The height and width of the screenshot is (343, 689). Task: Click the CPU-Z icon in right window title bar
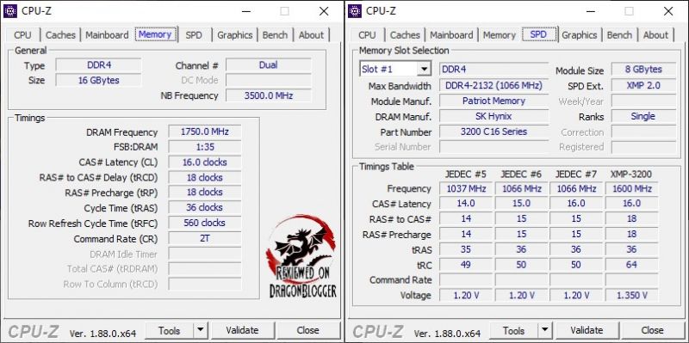[x=355, y=11]
